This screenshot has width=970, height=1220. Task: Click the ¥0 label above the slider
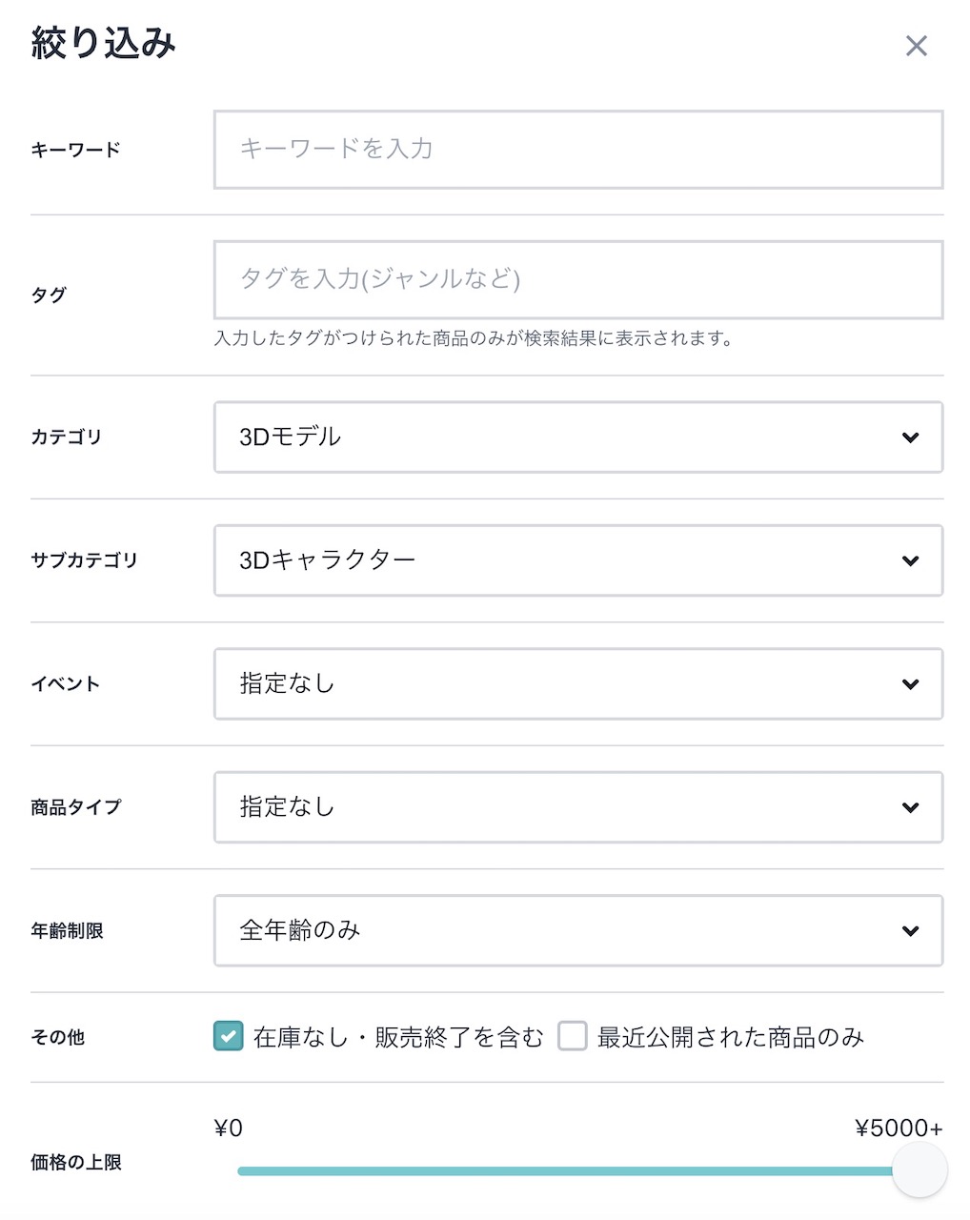(229, 1128)
